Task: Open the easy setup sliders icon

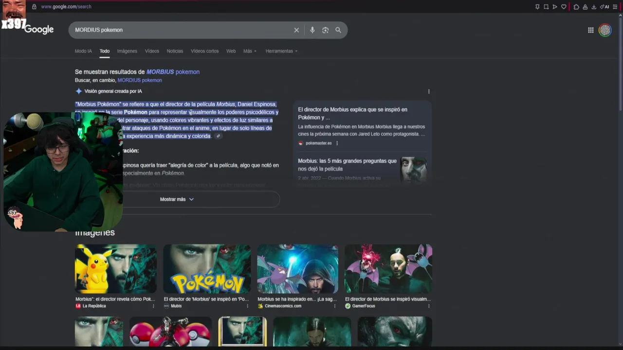Action: pos(615,7)
